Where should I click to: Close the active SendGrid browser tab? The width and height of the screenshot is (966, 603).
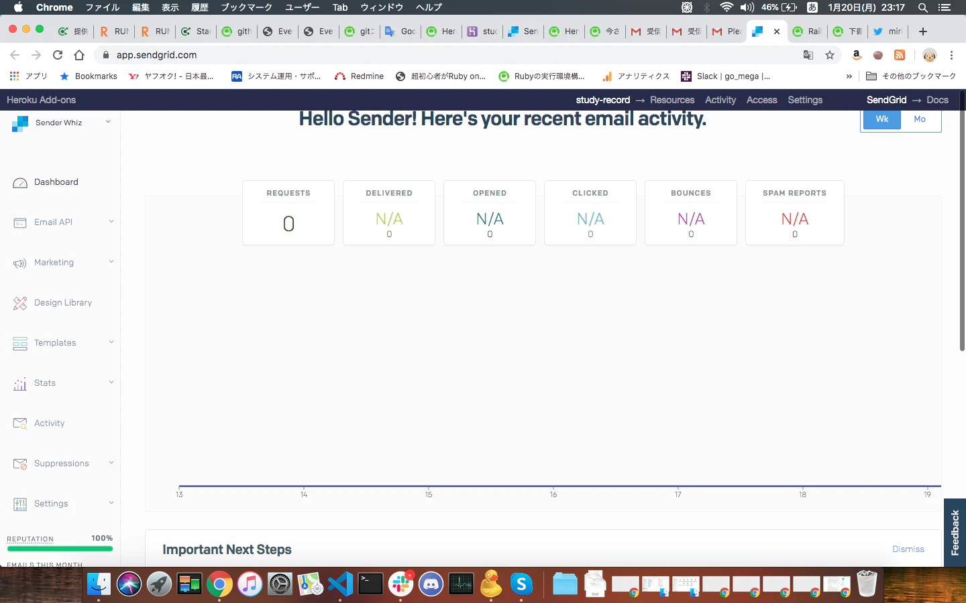tap(777, 31)
